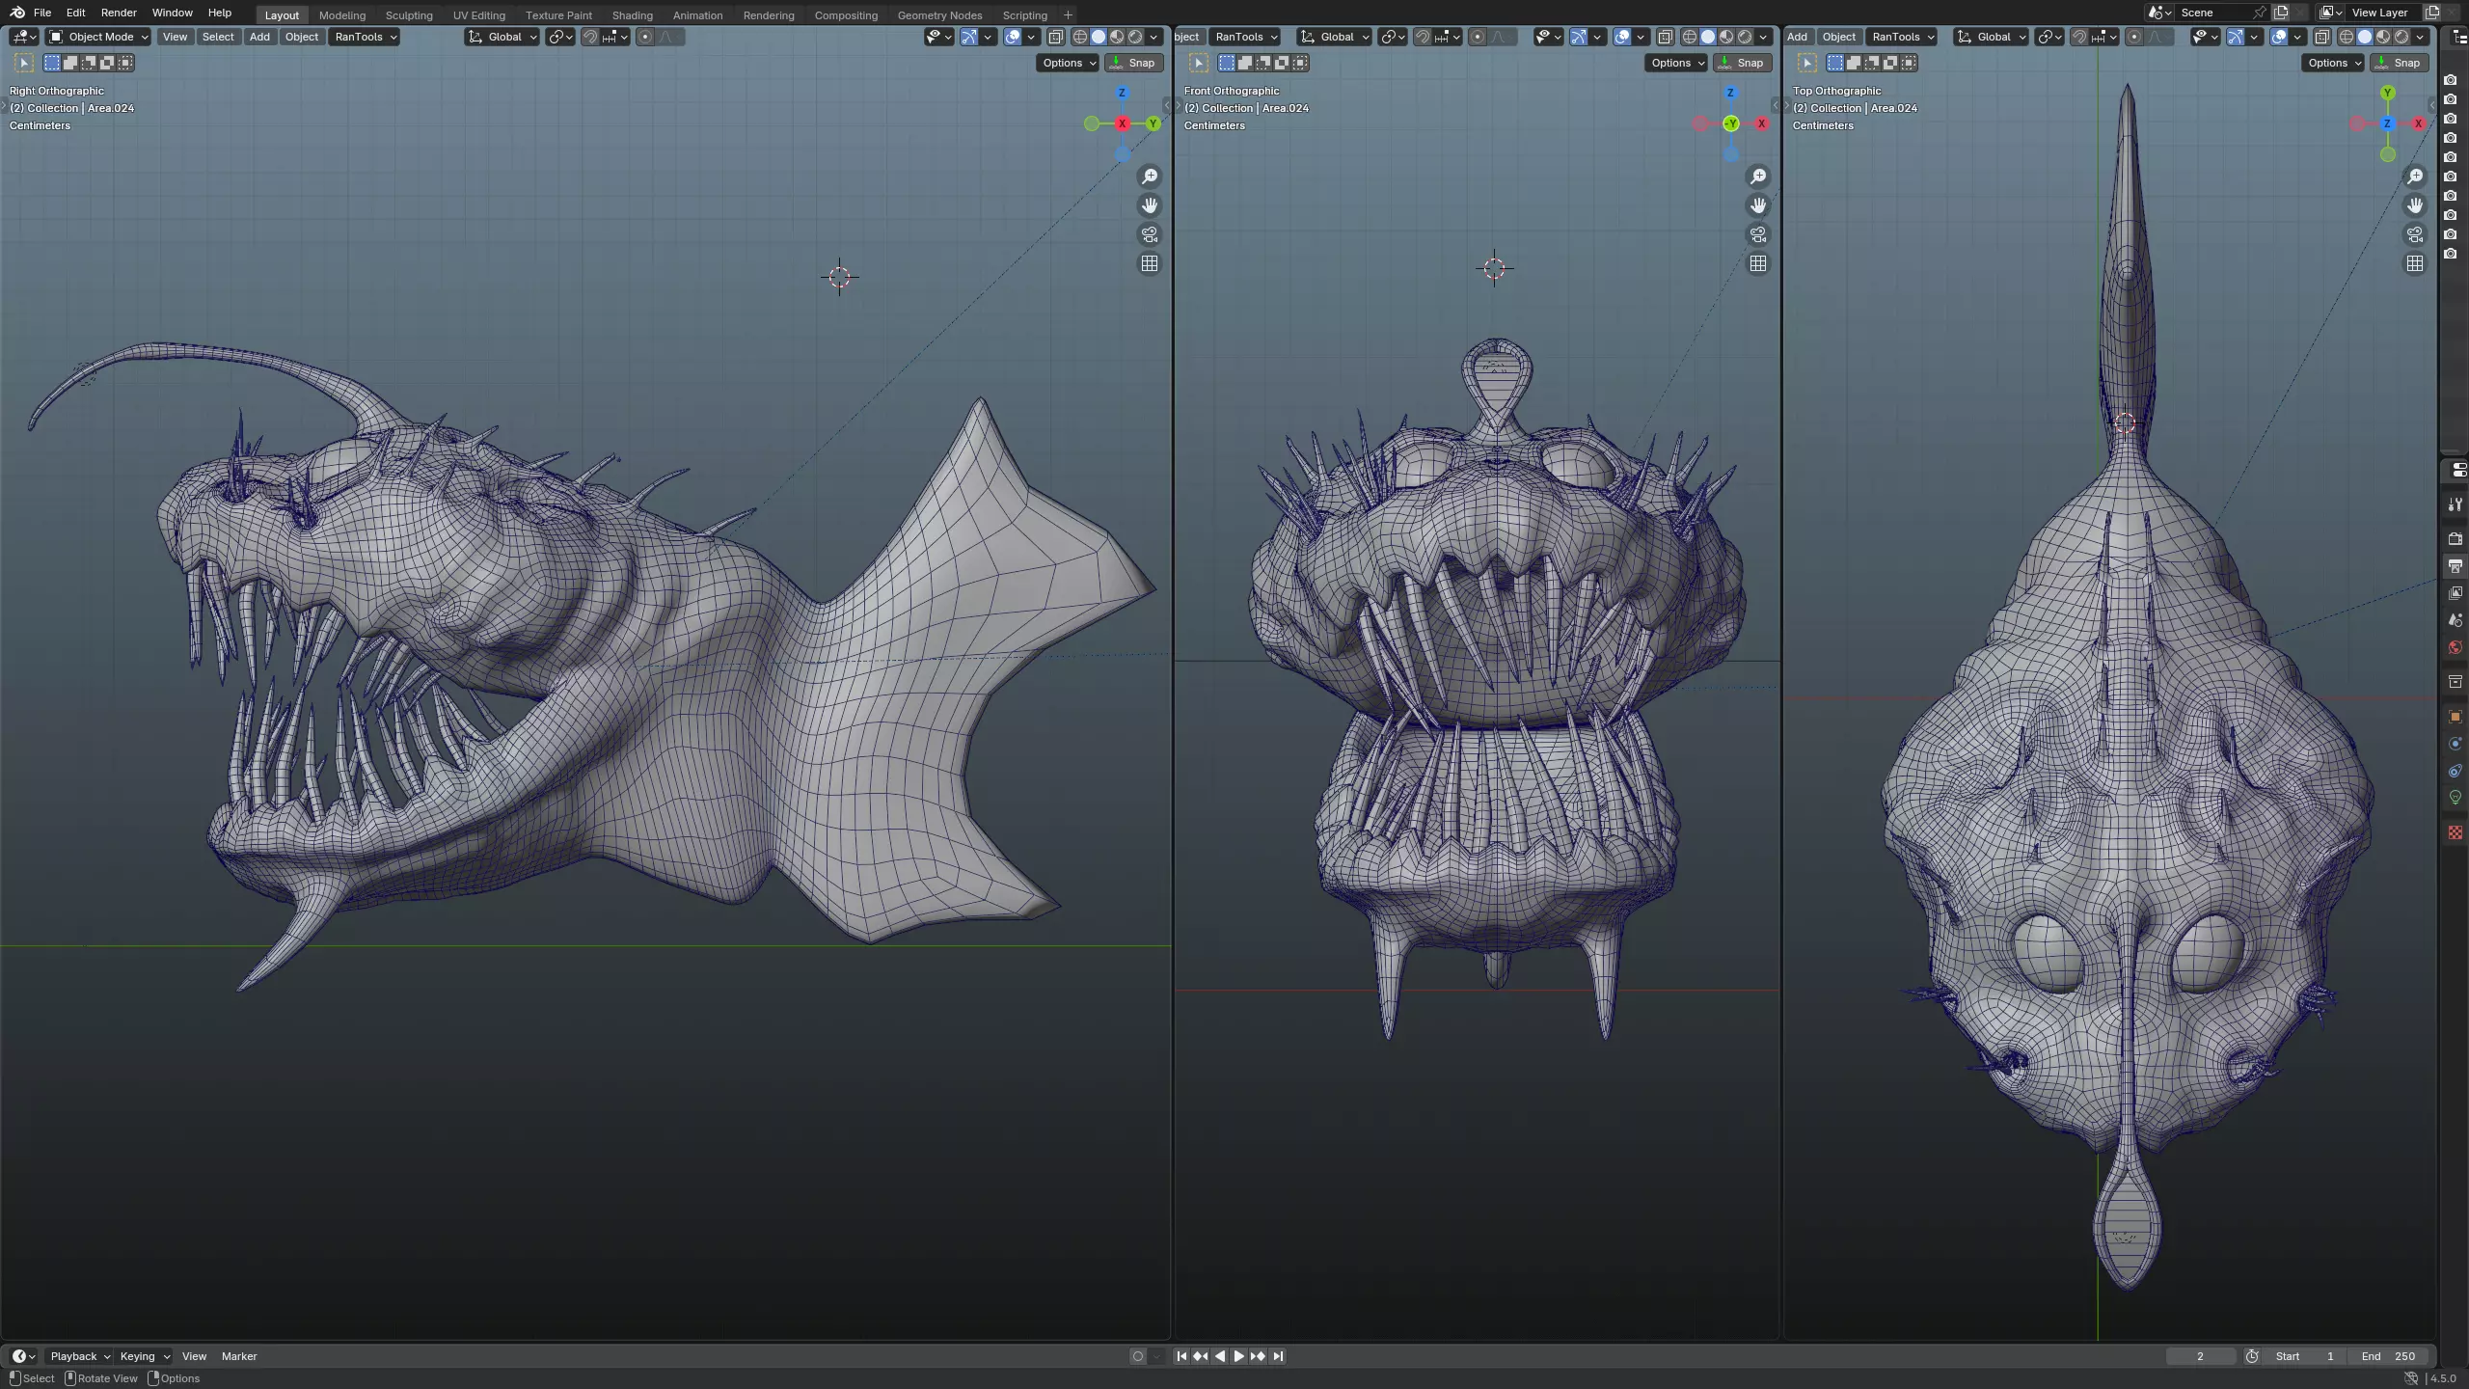Open the Physics properties tab
Viewport: 2469px width, 1389px height.
pyautogui.click(x=2455, y=744)
